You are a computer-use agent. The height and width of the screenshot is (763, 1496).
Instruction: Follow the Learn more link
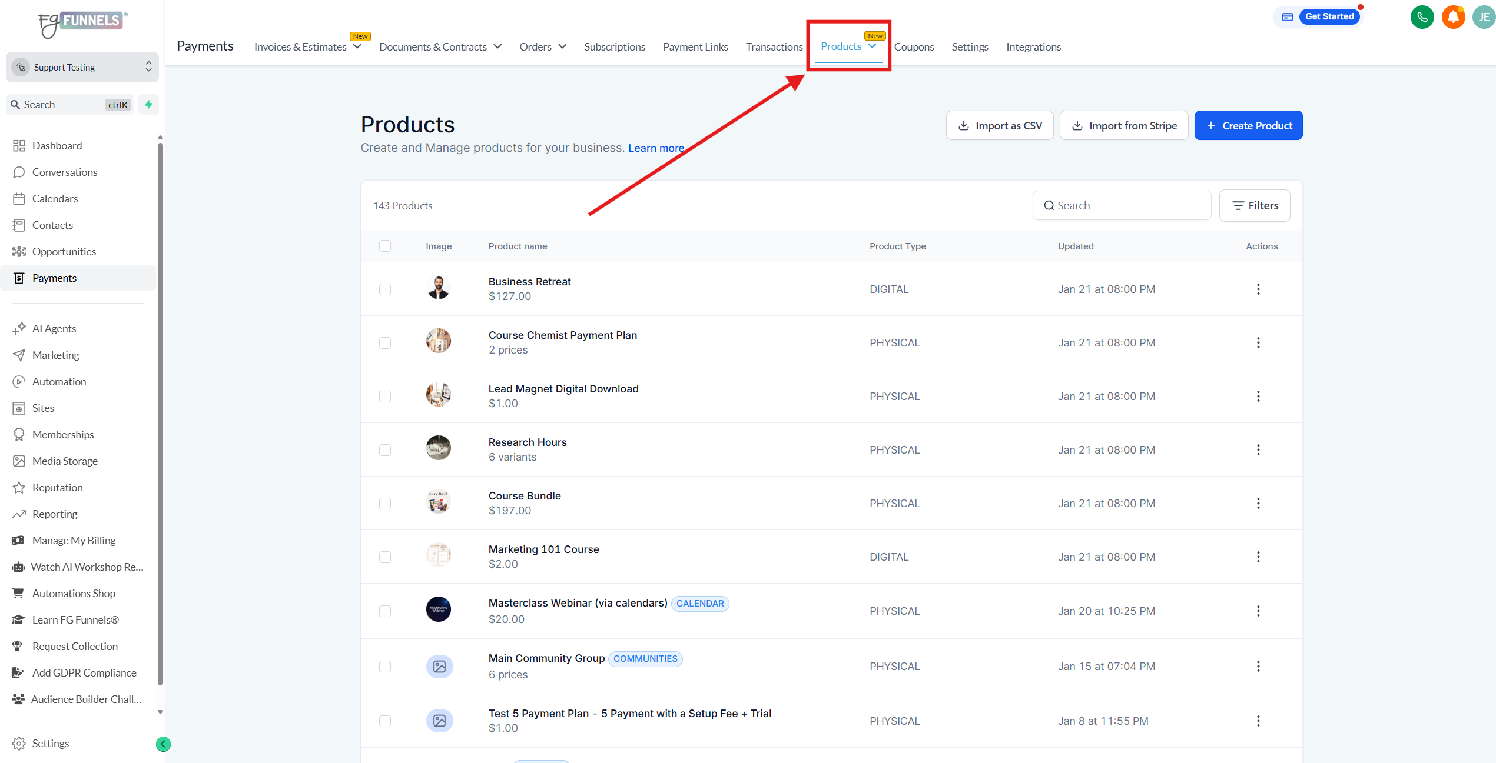coord(656,148)
